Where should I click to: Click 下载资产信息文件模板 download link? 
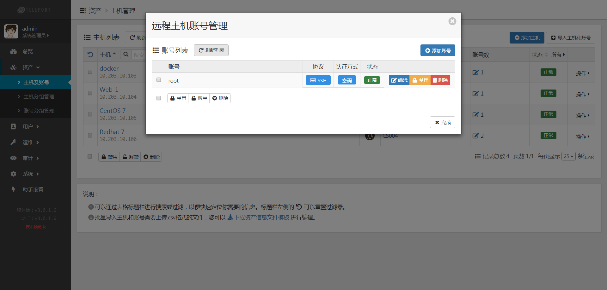point(258,217)
